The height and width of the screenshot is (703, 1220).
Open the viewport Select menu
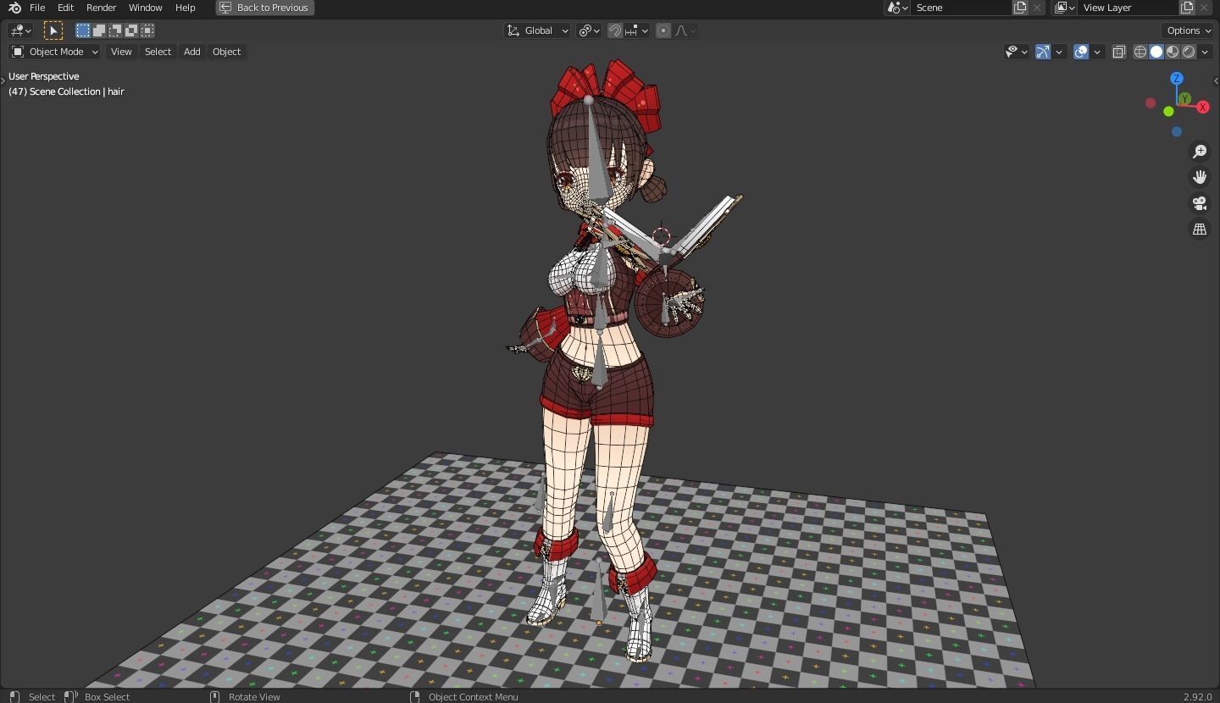tap(158, 52)
